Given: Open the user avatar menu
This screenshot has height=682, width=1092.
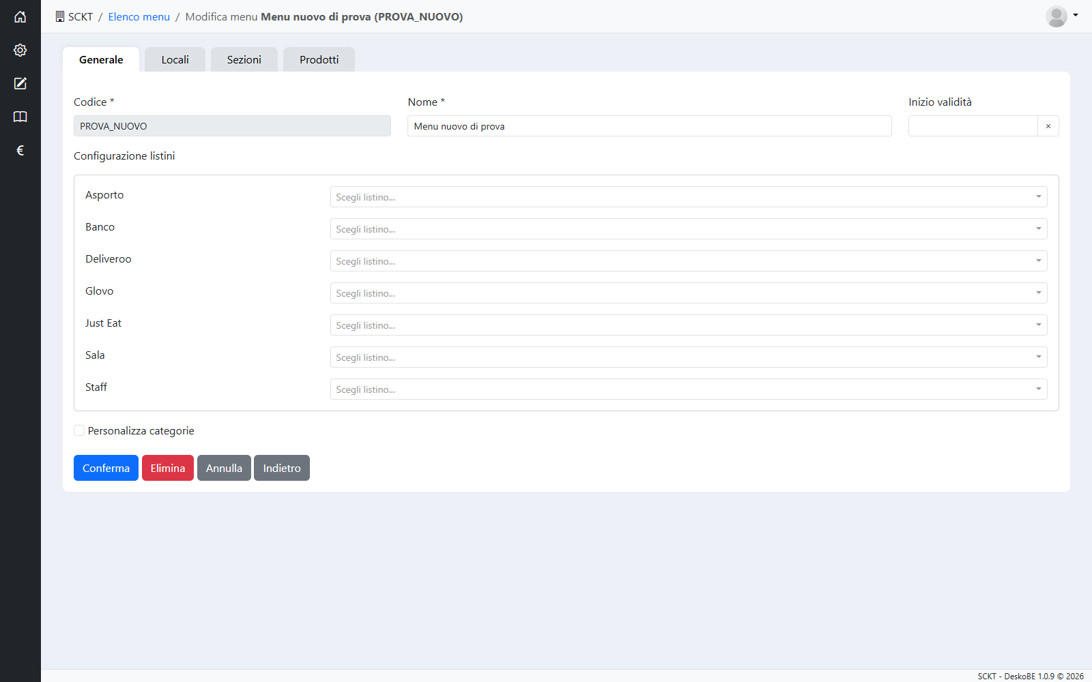Looking at the screenshot, I should click(x=1062, y=16).
